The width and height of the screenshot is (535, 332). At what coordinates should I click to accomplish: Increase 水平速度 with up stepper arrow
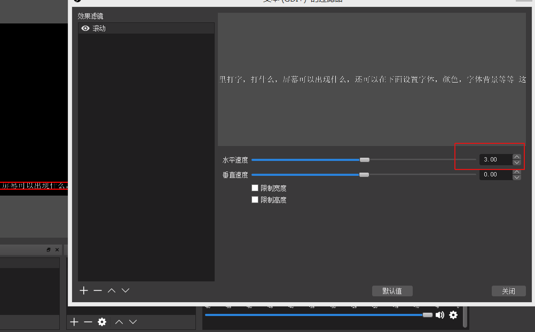[x=516, y=157]
